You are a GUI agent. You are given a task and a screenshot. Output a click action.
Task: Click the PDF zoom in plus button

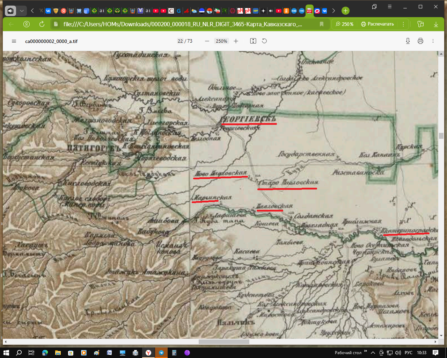click(x=236, y=41)
